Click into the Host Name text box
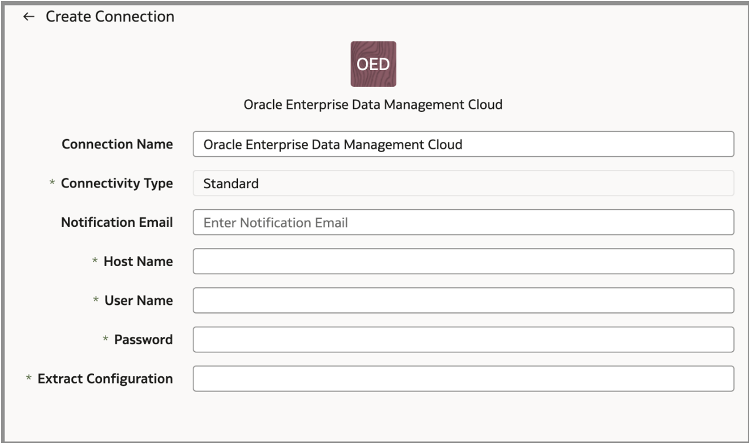This screenshot has width=750, height=444. click(x=463, y=262)
